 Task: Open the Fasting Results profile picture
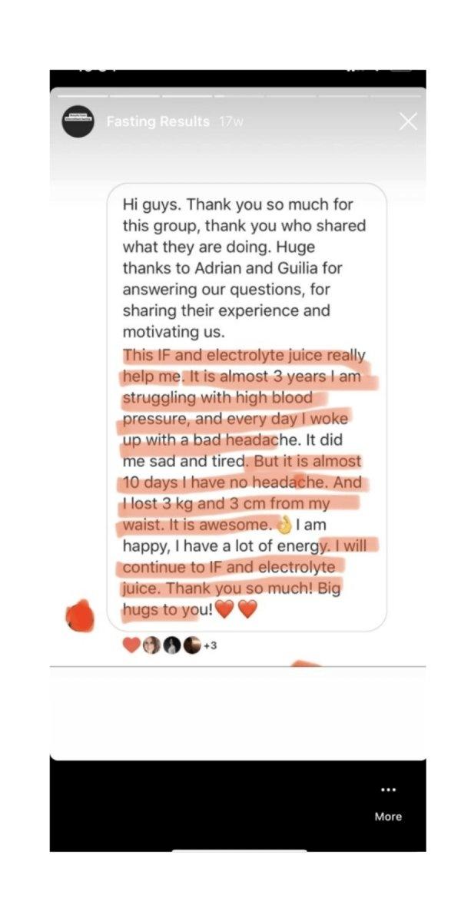[78, 121]
